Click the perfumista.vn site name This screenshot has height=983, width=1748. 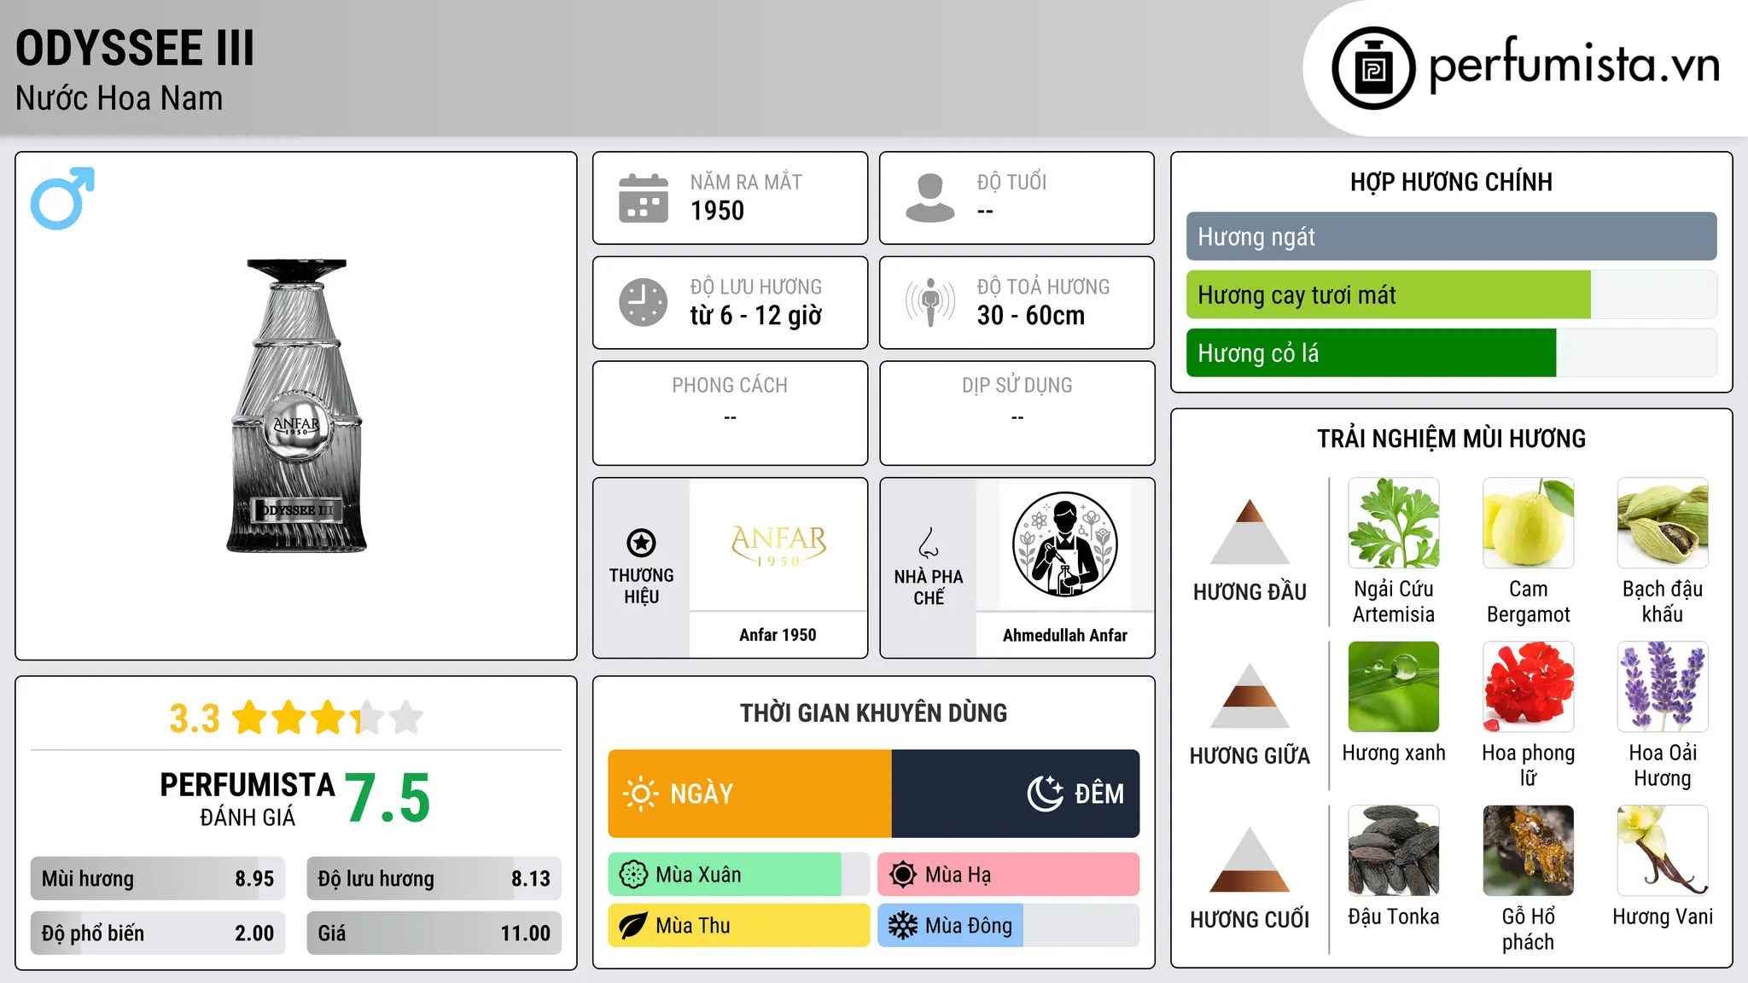point(1575,65)
